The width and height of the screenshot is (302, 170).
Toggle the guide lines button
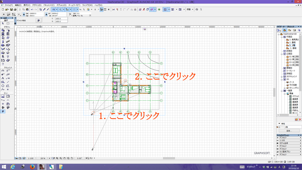coord(53,9)
